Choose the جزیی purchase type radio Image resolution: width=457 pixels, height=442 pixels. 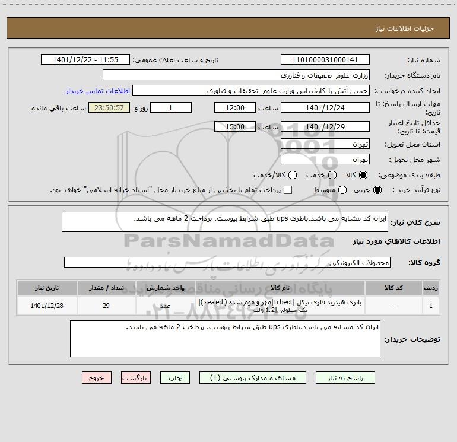tap(377, 190)
